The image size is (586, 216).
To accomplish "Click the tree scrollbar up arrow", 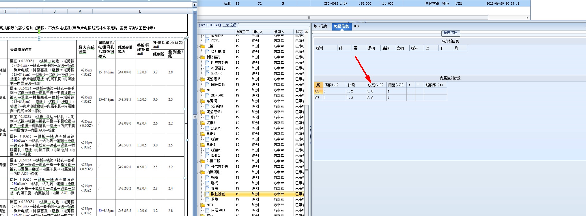I will click(307, 32).
